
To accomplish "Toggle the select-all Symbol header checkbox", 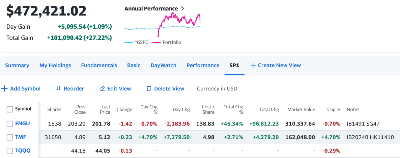I will click(x=10, y=109).
